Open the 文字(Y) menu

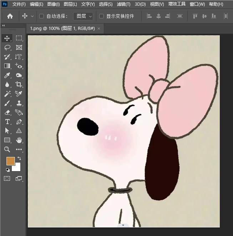pyautogui.click(x=88, y=4)
